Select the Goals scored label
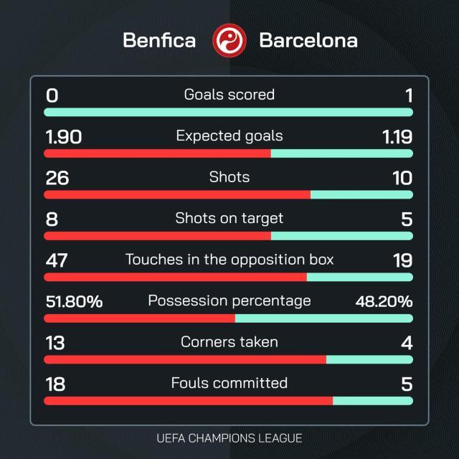This screenshot has height=459, width=459. coord(229,95)
